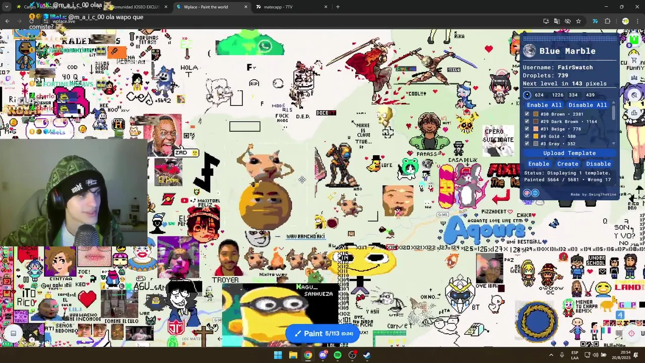Image resolution: width=645 pixels, height=363 pixels.
Task: Open the Chrome three-dot menu
Action: pyautogui.click(x=638, y=21)
